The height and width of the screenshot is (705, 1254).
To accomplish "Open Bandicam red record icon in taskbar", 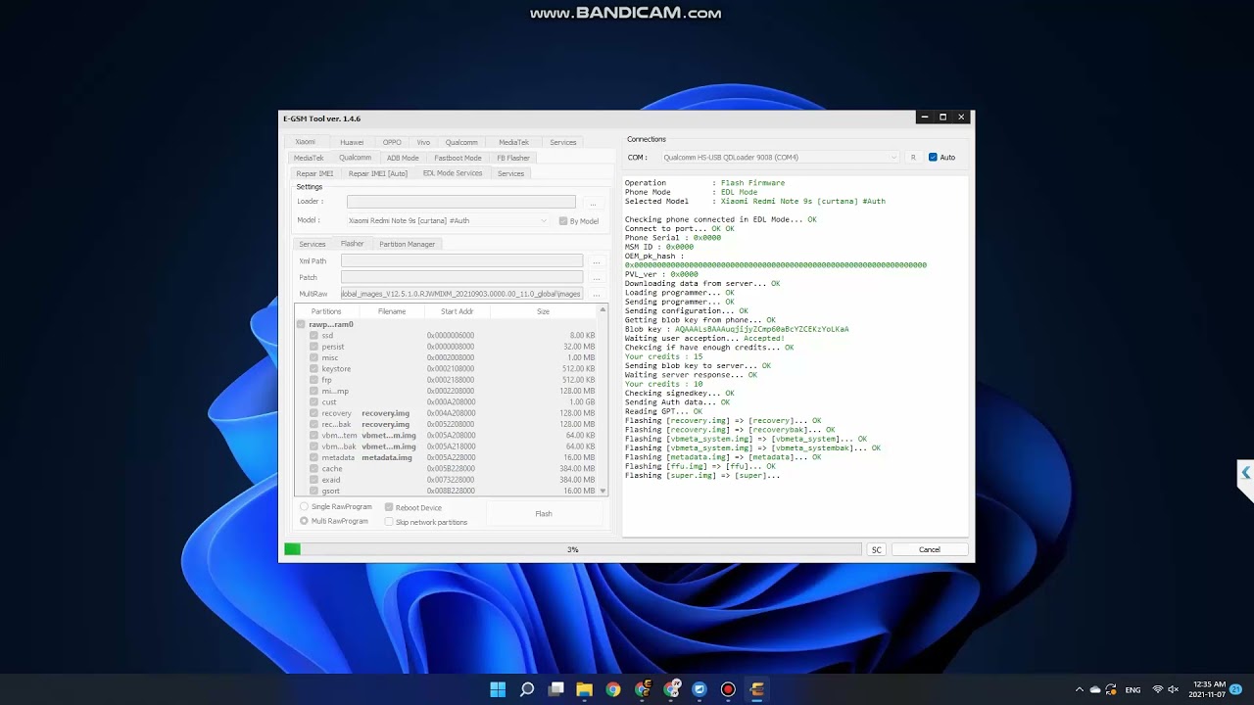I will click(x=728, y=689).
